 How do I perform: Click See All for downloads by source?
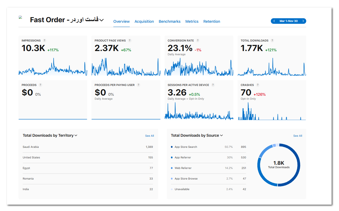[x=298, y=136]
